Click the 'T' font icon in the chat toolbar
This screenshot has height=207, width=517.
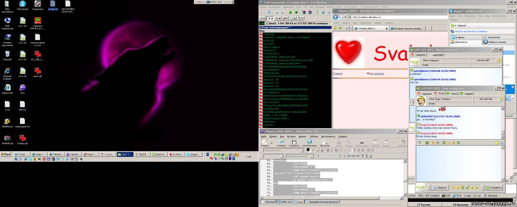coord(434,142)
